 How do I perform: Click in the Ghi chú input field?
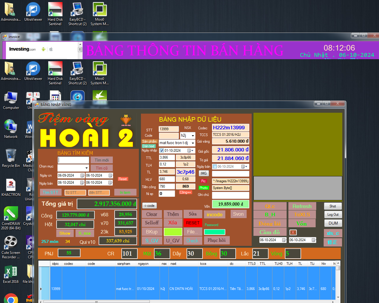pos(230,195)
